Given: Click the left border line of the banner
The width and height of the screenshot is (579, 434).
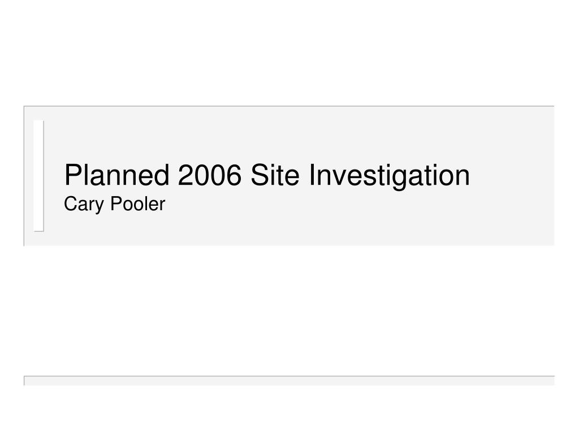Looking at the screenshot, I should tap(24, 176).
